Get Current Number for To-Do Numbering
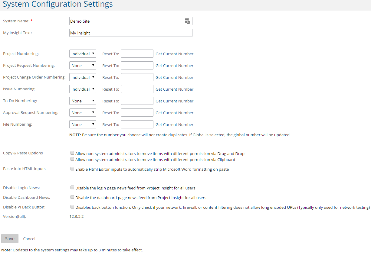The image size is (371, 255). point(175,101)
